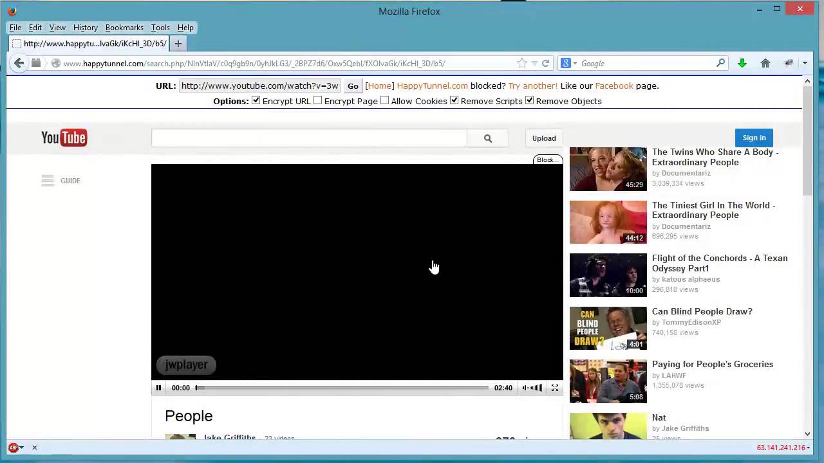824x463 pixels.
Task: Enable the Allow Cookies checkbox
Action: 384,100
